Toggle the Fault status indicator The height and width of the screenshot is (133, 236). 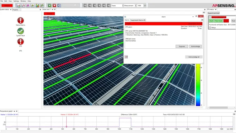coord(211,21)
